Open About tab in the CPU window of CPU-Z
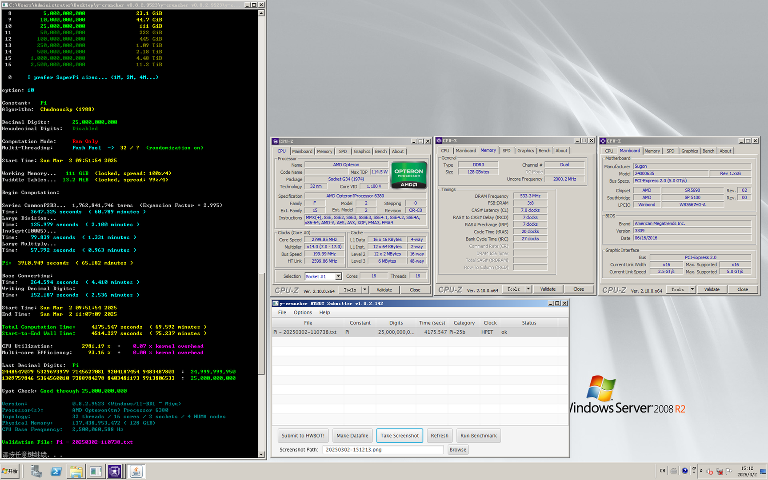This screenshot has height=480, width=768. (x=398, y=151)
